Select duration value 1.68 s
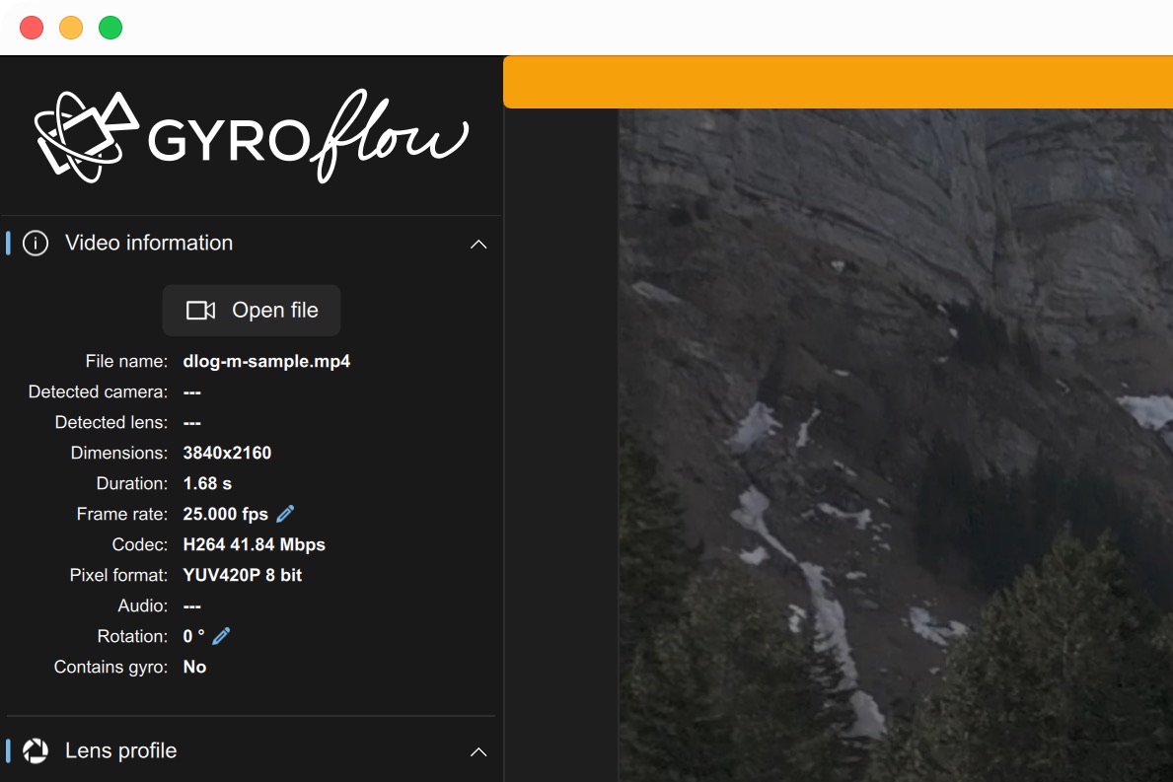The image size is (1173, 782). (x=207, y=484)
